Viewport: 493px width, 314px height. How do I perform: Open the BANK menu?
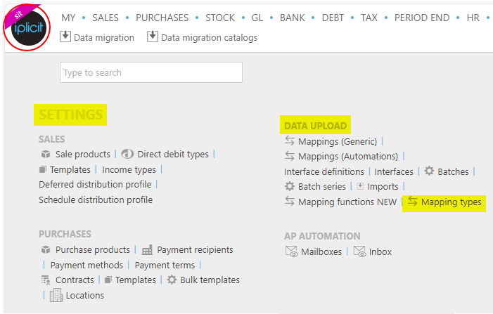[293, 18]
